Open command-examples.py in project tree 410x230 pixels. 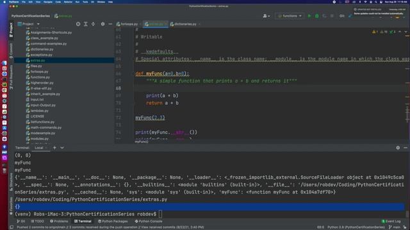click(46, 43)
